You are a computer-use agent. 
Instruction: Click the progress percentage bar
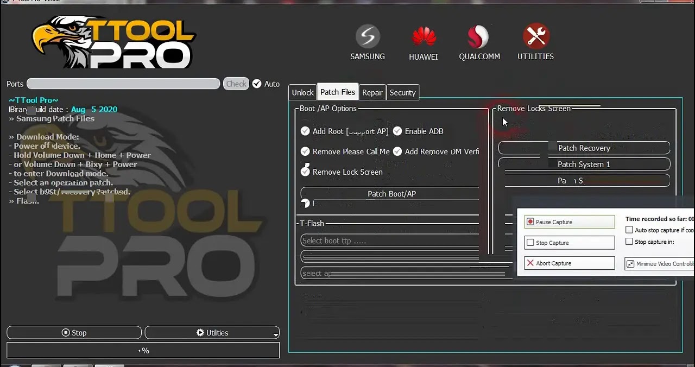pyautogui.click(x=143, y=351)
